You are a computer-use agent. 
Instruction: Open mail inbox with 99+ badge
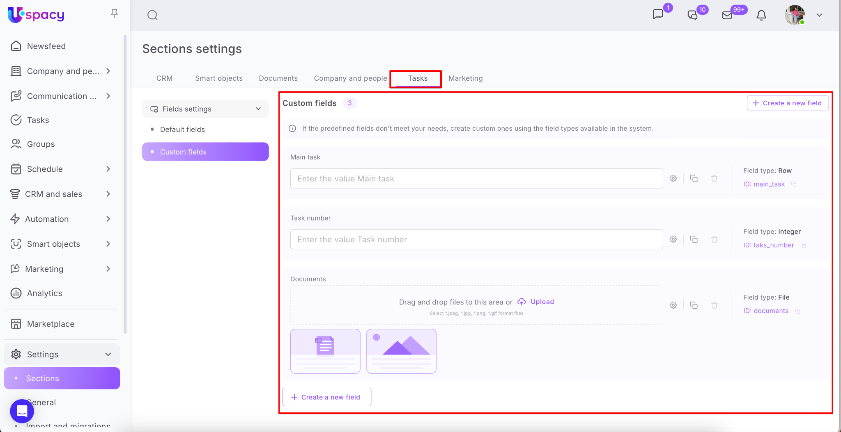click(x=727, y=15)
